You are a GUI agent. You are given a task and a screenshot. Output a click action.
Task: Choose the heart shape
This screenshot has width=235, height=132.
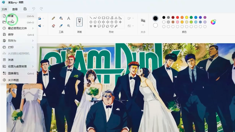pyautogui.click(x=112, y=26)
